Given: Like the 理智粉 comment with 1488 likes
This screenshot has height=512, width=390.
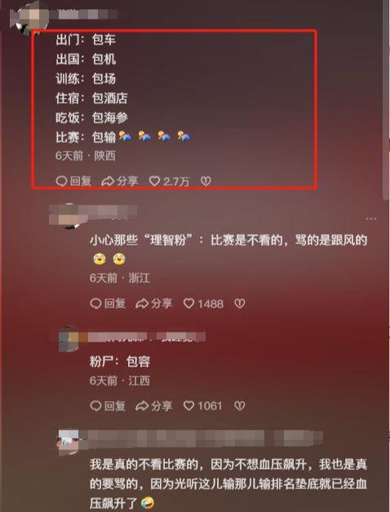Looking at the screenshot, I should coord(203,304).
